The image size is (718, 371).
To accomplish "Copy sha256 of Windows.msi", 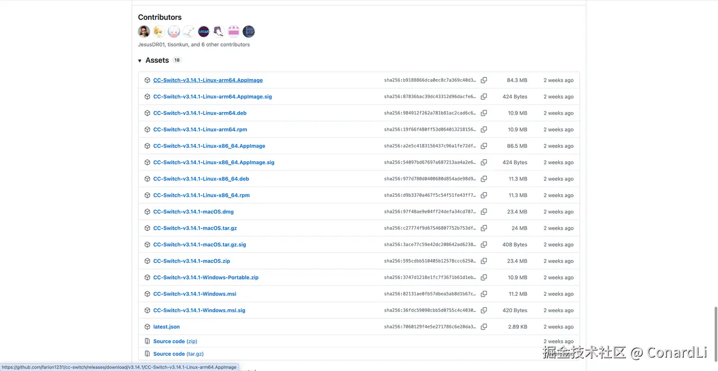I will pyautogui.click(x=484, y=294).
